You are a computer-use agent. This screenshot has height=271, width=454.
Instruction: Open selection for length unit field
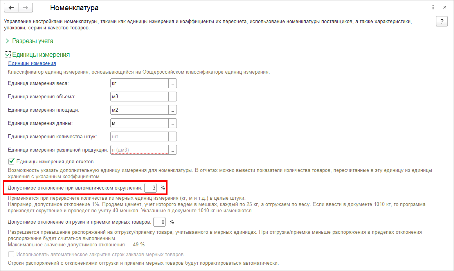tap(173, 123)
